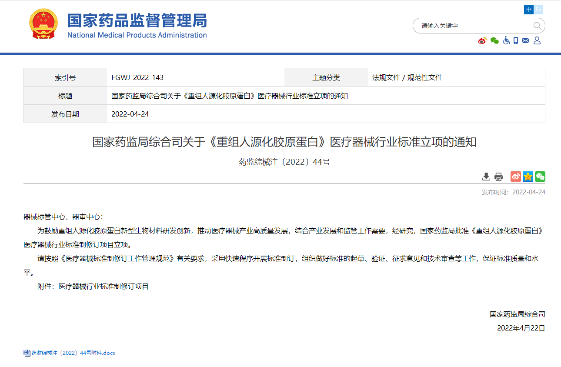Screen dimensions: 561x367
Task: Open the mobile phone version icon
Action: coord(516,40)
